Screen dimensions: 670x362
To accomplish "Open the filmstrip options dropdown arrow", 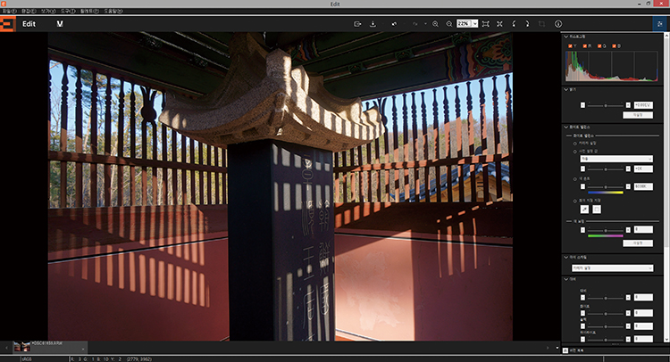I will tap(557, 348).
